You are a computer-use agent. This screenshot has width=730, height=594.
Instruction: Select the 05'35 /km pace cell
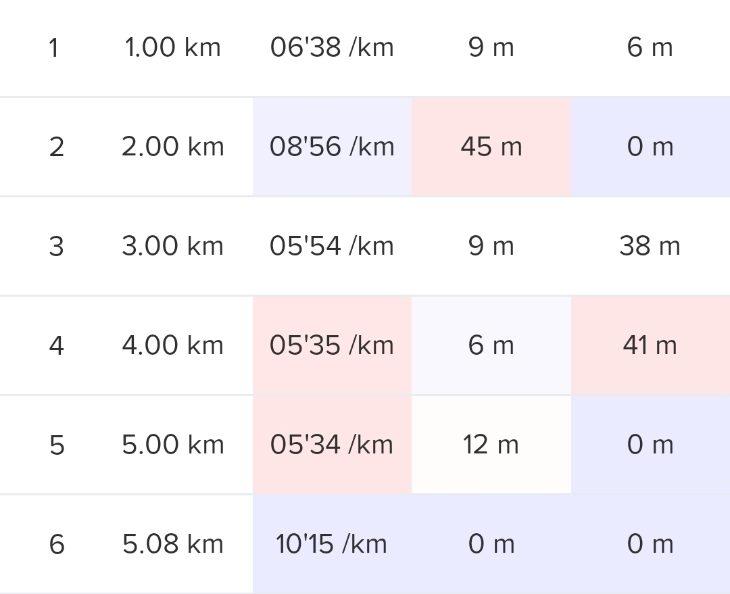[332, 346]
